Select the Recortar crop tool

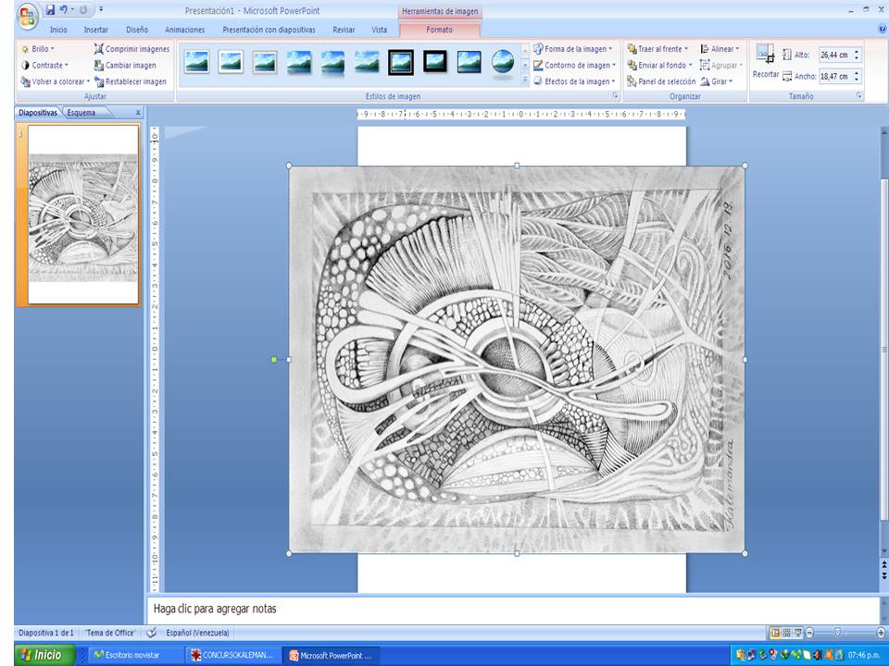click(765, 63)
